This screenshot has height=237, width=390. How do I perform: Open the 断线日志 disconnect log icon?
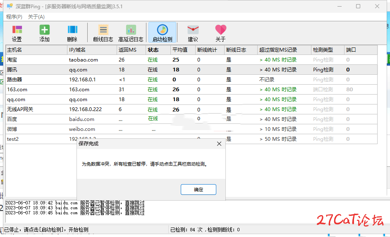(x=103, y=33)
